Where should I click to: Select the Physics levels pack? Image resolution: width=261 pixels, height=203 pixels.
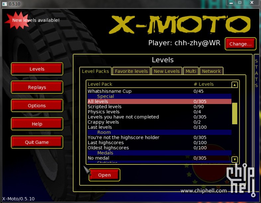[x=159, y=112]
